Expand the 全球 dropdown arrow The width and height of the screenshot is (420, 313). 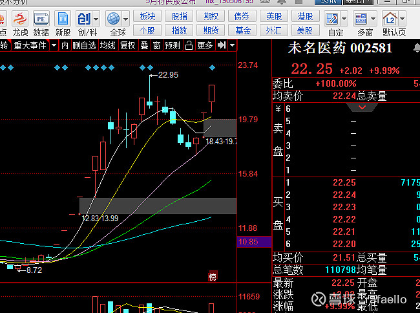pyautogui.click(x=125, y=19)
